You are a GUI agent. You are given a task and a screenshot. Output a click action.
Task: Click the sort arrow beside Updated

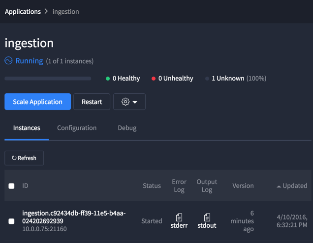(x=279, y=186)
